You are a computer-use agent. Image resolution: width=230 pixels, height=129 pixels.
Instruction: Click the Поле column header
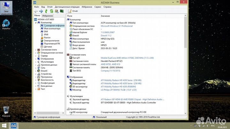[x=70, y=16]
